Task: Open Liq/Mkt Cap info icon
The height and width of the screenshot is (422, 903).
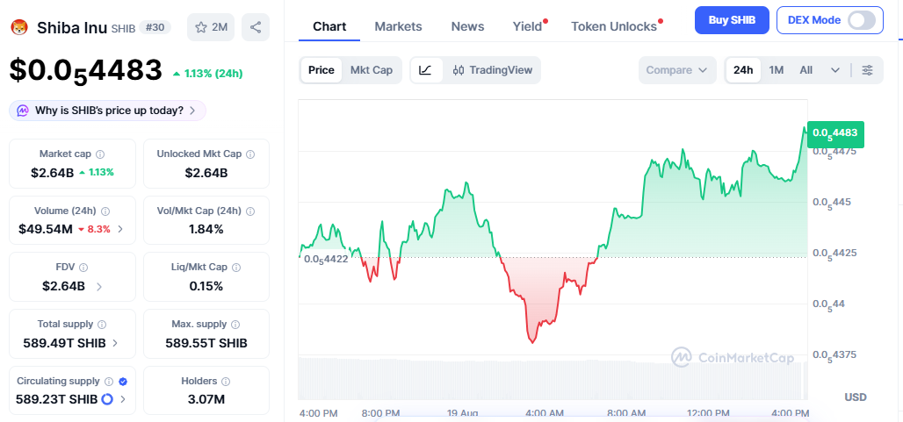Action: tap(236, 268)
